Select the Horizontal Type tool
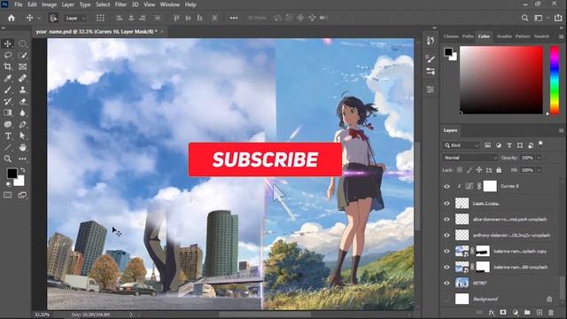The height and width of the screenshot is (319, 567). [x=8, y=136]
